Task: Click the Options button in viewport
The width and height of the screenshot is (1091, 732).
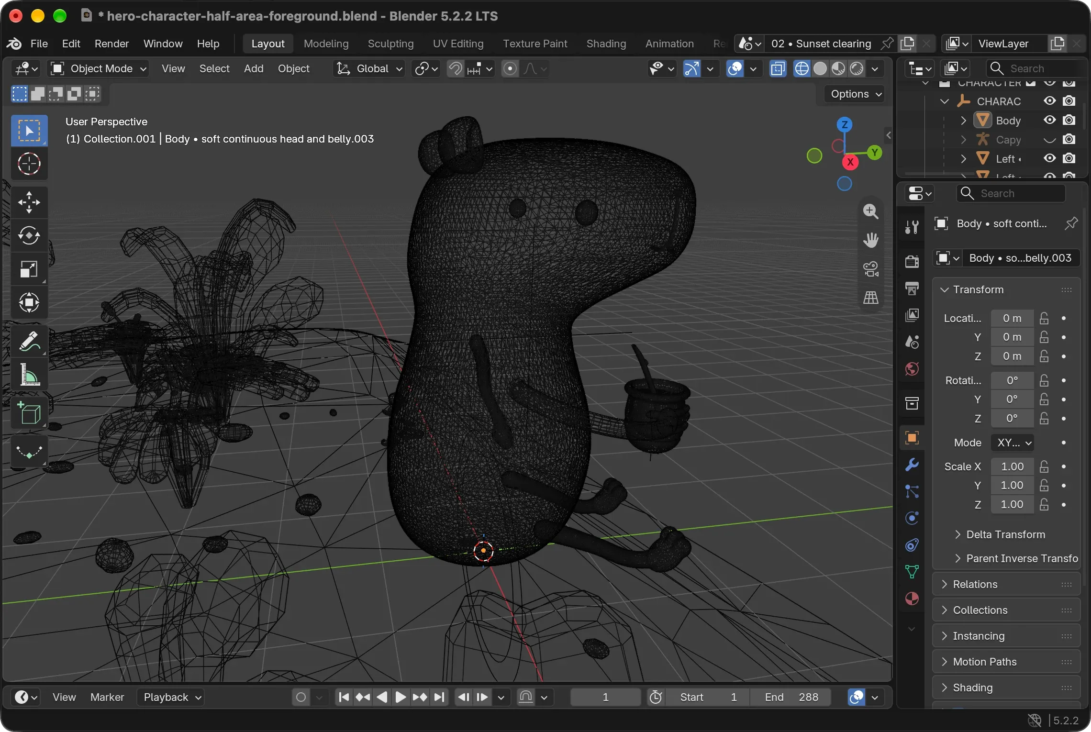Action: point(855,94)
